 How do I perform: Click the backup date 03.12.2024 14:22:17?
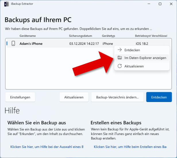pyautogui.click(x=84, y=44)
